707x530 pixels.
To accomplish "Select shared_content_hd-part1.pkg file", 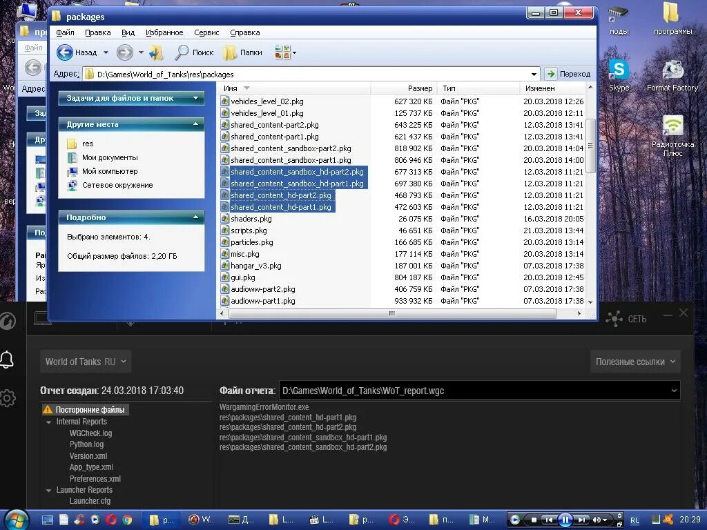I will 281,207.
